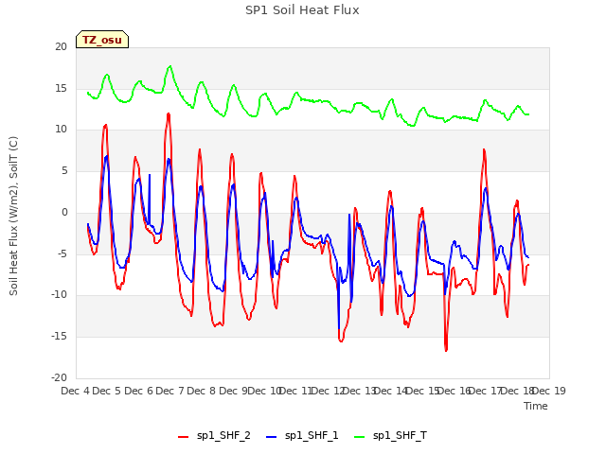Image resolution: width=606 pixels, height=454 pixels.
Task: Click the y-axis value -20
Action: click(x=59, y=378)
